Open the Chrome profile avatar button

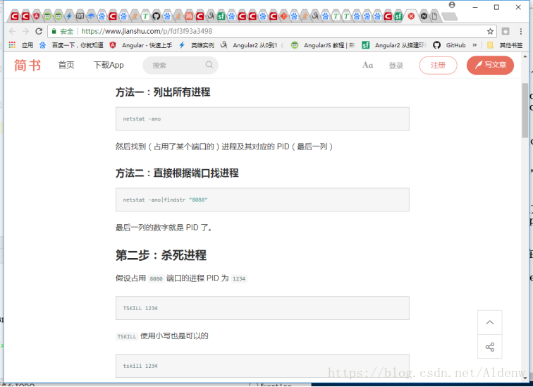(x=452, y=5)
